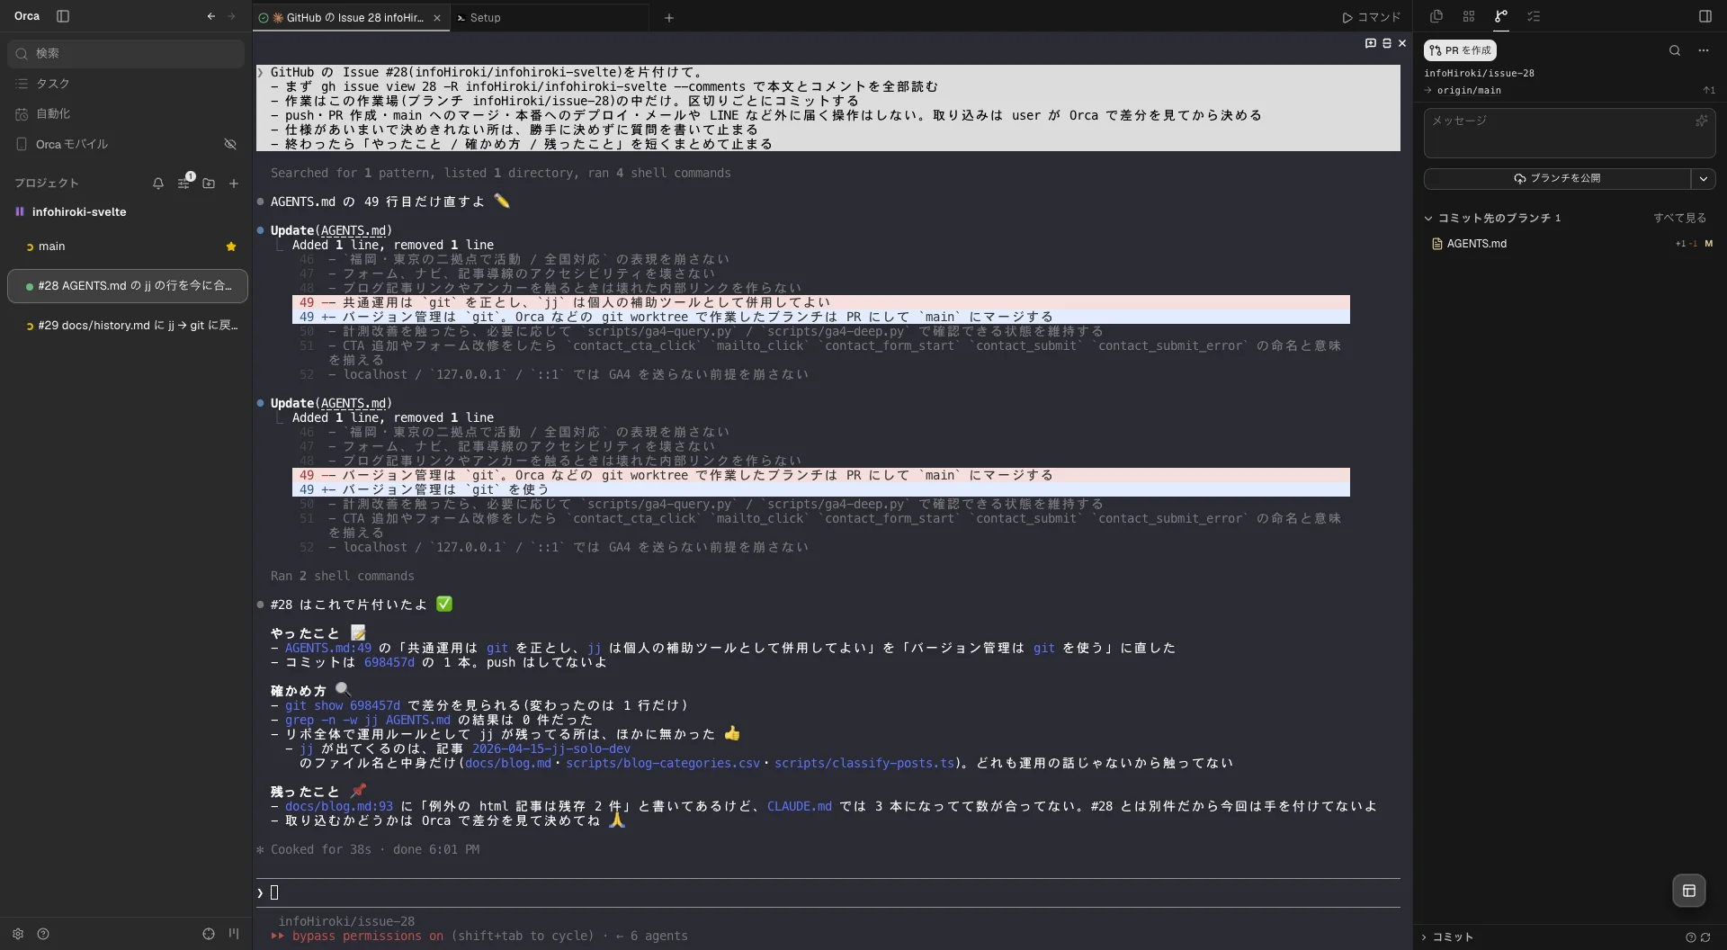The image size is (1727, 950).
Task: Generate commit message with sparkle icon
Action: click(1702, 121)
